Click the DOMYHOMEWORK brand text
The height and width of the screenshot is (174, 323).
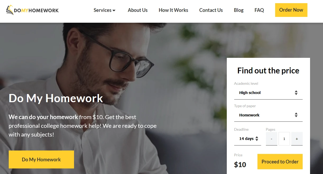point(36,11)
